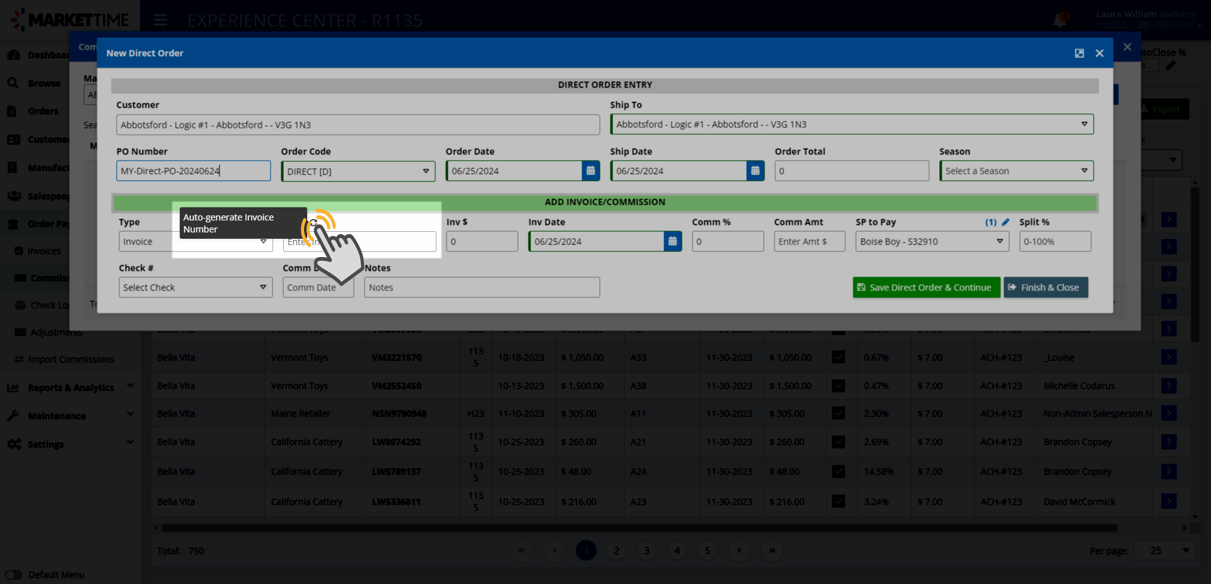Open the Order Code DIRECT [D] dropdown
1211x584 pixels.
pyautogui.click(x=358, y=171)
